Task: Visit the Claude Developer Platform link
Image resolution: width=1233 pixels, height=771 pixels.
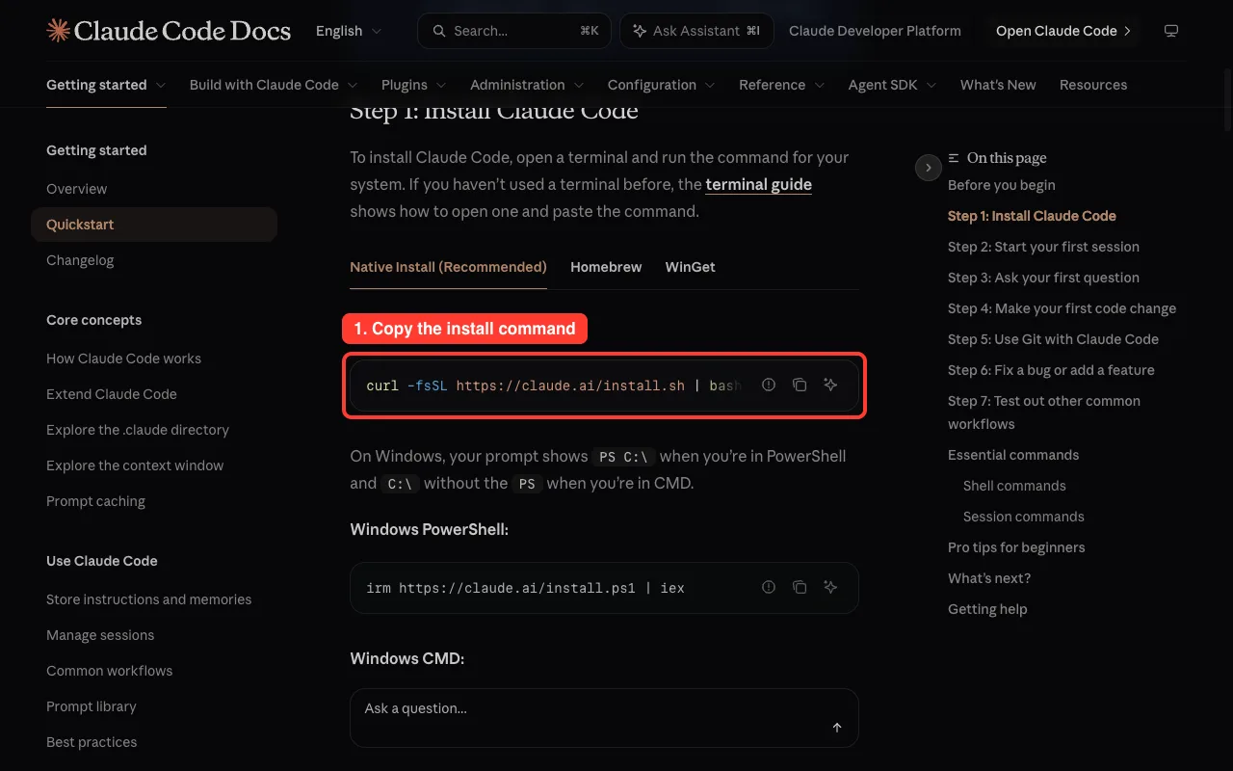Action: click(x=875, y=31)
